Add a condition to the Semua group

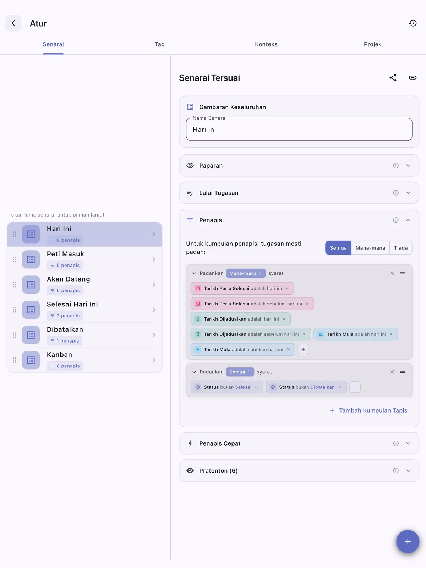pyautogui.click(x=355, y=387)
